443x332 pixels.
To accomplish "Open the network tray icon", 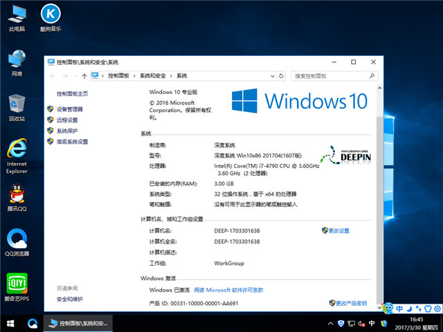I will coord(352,324).
